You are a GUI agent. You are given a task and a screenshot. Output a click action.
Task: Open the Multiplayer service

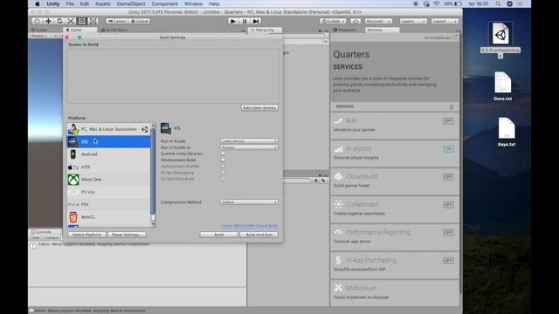[395, 292]
